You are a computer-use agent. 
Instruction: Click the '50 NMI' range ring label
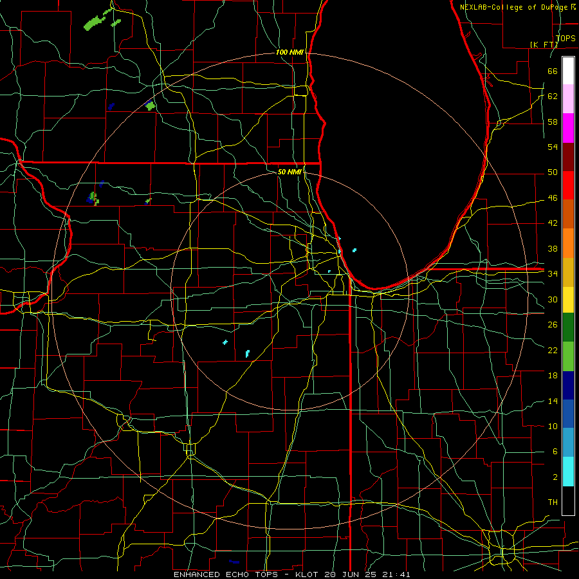[x=289, y=172]
